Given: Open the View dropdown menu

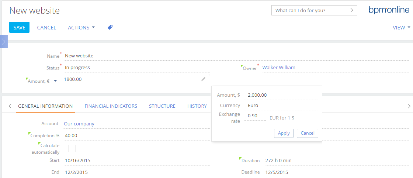Looking at the screenshot, I should click(x=401, y=28).
